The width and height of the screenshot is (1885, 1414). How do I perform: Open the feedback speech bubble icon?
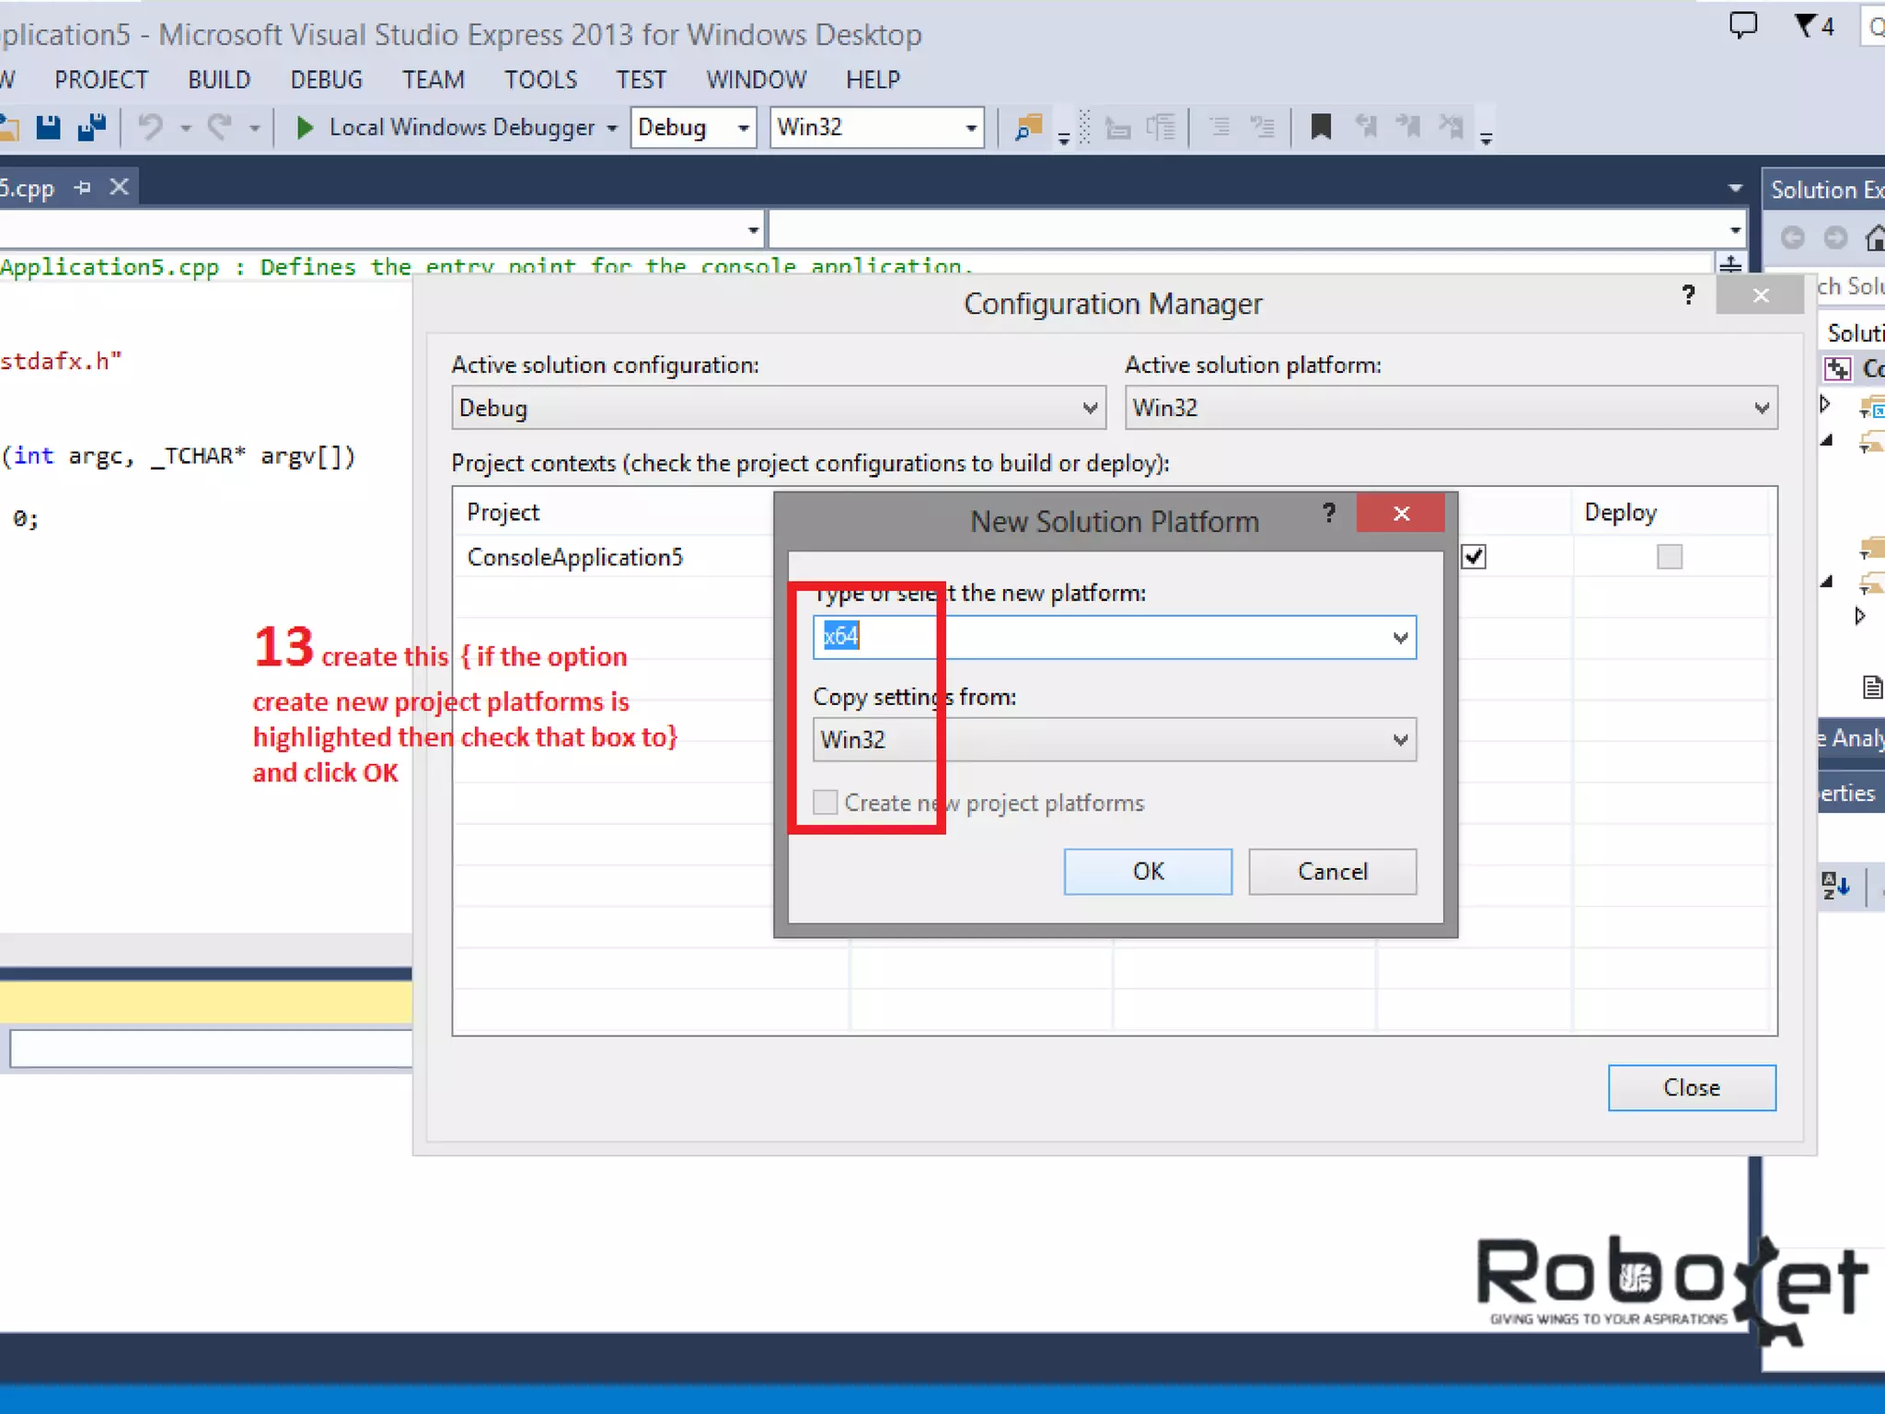click(1742, 25)
